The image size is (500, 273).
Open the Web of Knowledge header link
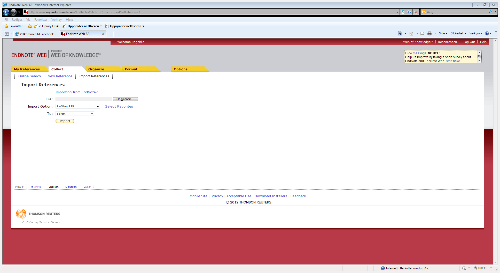418,42
